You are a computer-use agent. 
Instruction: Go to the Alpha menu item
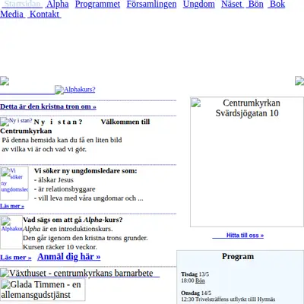[58, 4]
